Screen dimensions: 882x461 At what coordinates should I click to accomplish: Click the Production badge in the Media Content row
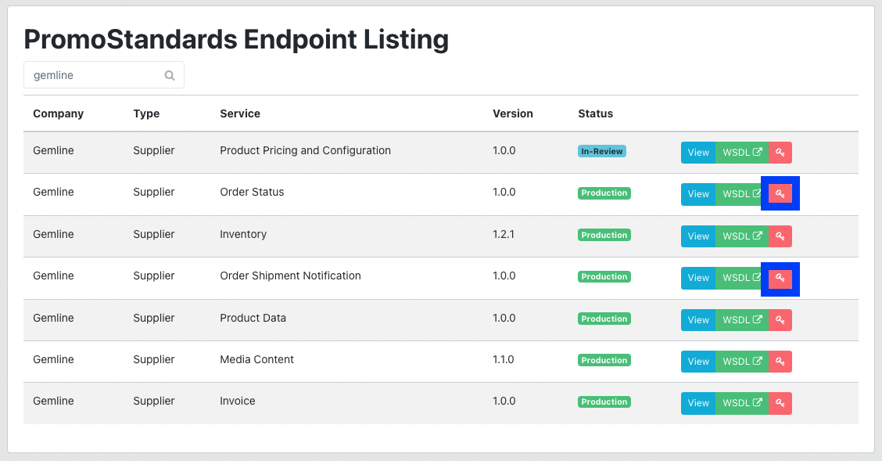pos(604,360)
